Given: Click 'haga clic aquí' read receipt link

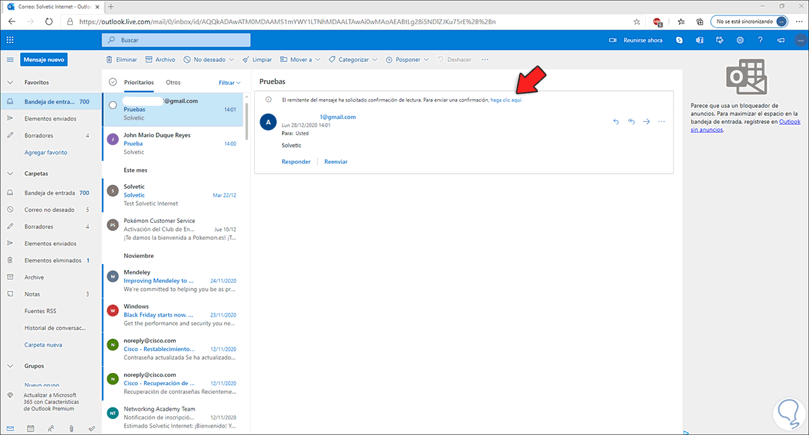Looking at the screenshot, I should coord(506,100).
